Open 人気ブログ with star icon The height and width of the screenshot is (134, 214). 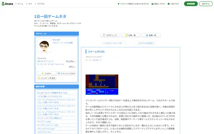173,4
